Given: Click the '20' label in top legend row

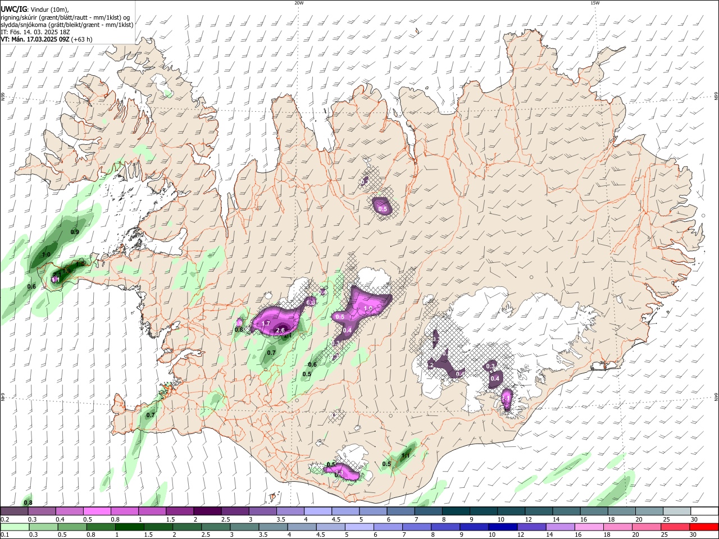Looking at the screenshot, I should click(639, 519).
